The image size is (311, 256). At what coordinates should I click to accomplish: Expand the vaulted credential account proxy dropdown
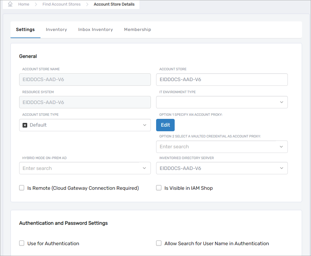pos(281,147)
